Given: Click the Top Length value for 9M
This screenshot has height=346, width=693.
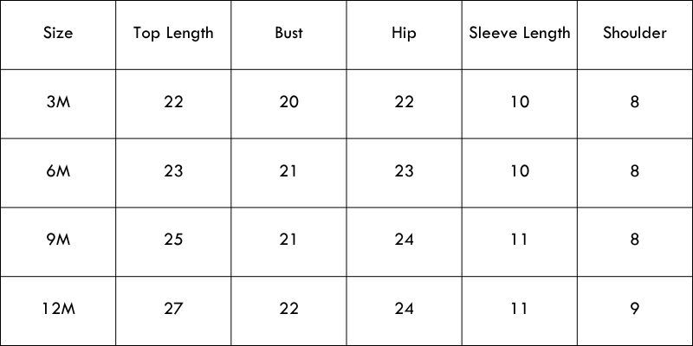Looking at the screenshot, I should [173, 240].
